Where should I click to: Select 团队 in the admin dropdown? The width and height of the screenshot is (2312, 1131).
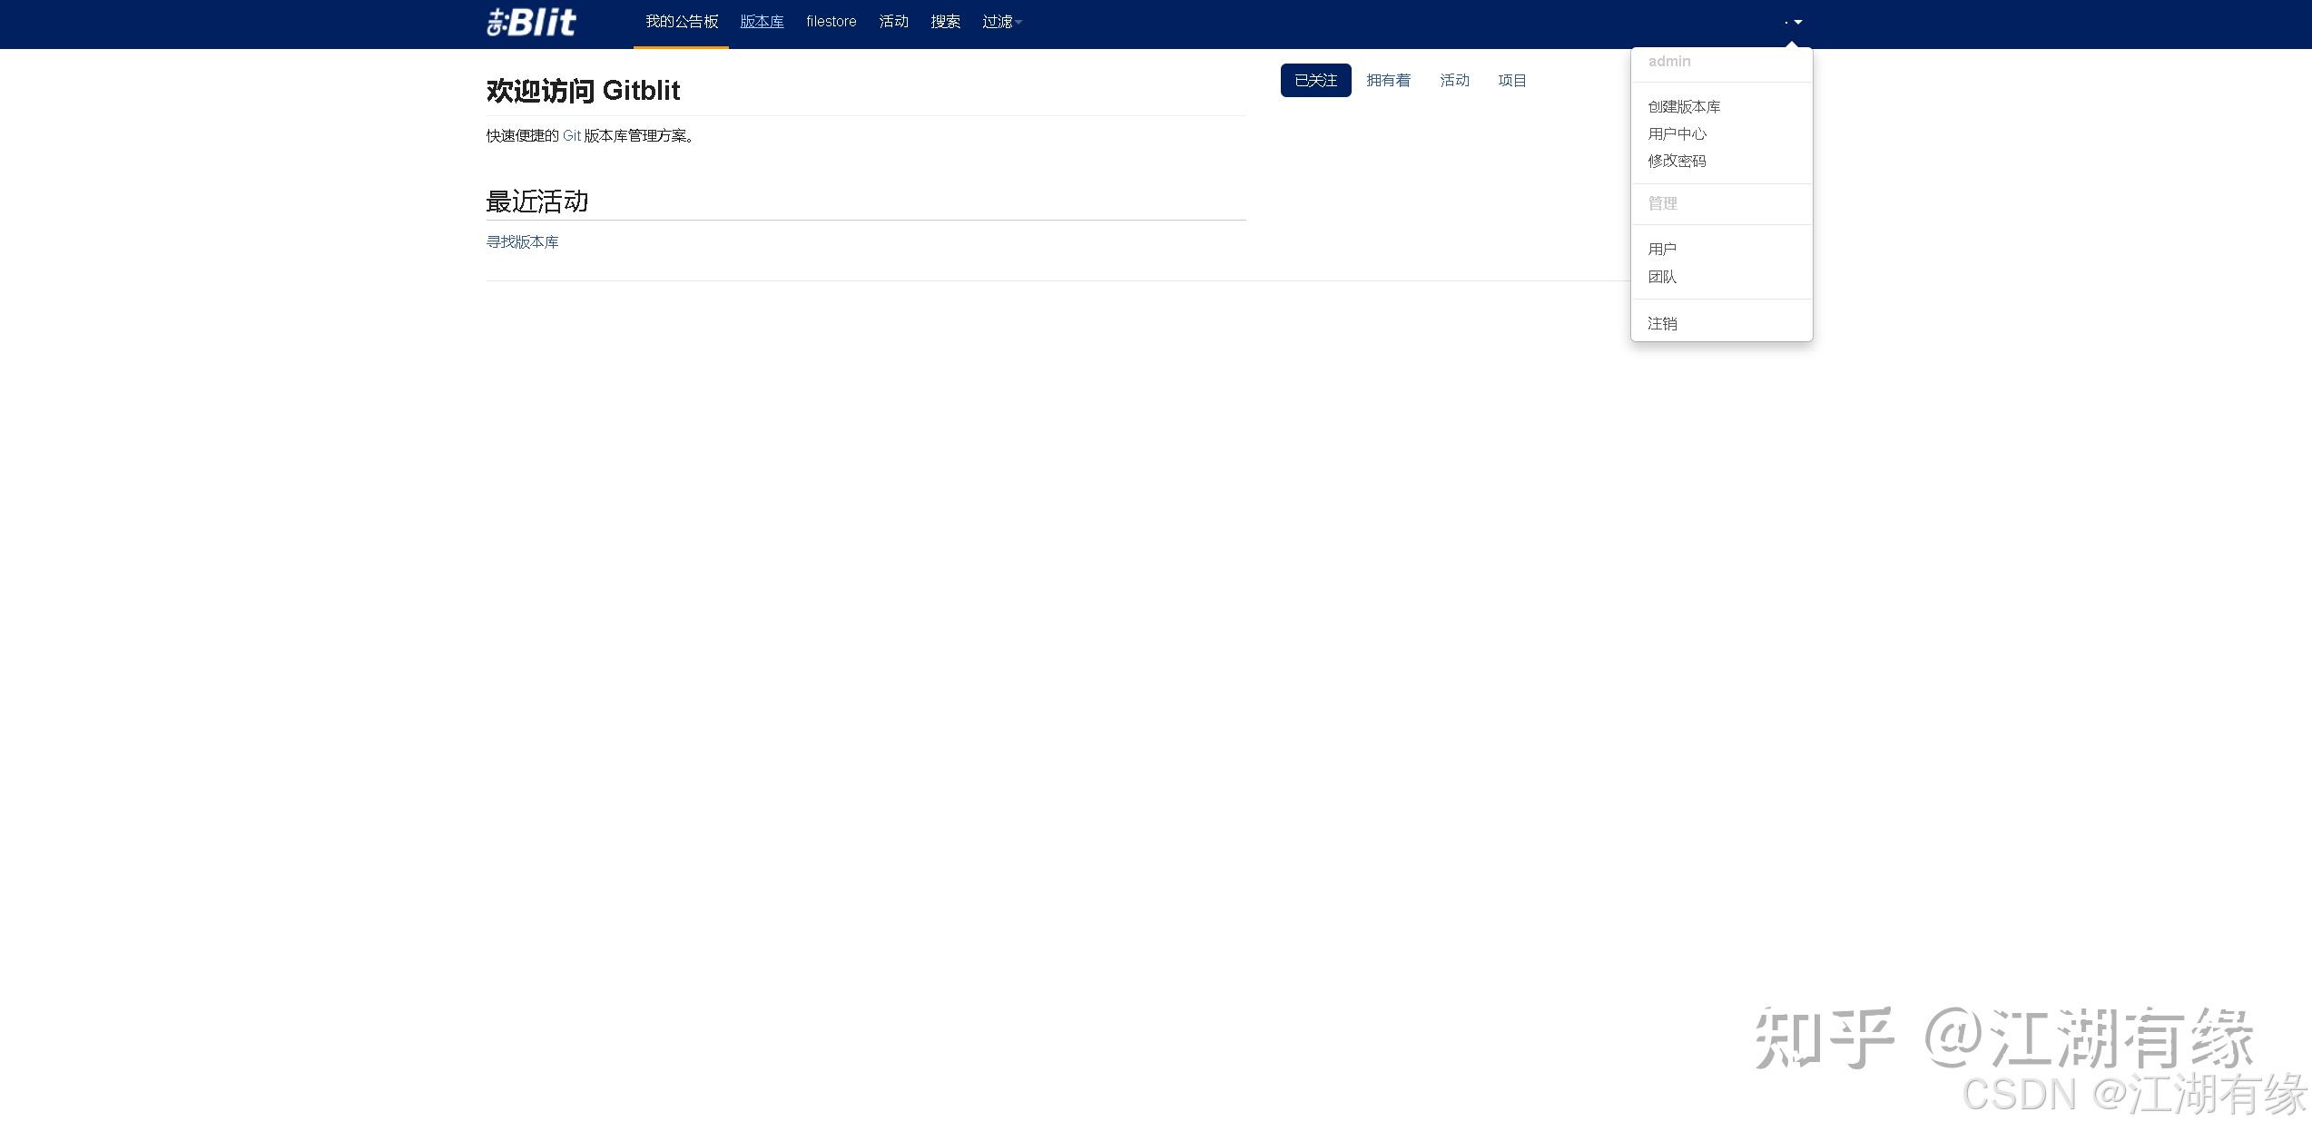(1662, 277)
